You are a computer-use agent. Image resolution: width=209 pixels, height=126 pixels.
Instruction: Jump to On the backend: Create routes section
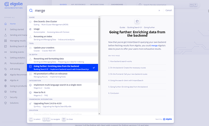pyautogui.click(x=137, y=68)
